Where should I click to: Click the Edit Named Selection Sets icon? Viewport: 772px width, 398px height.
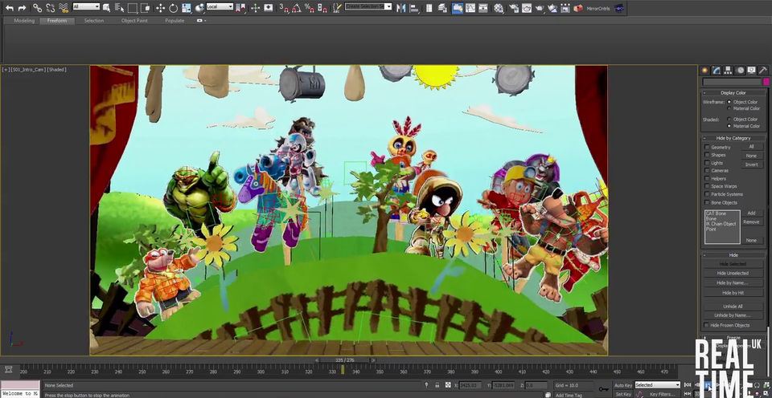click(337, 8)
